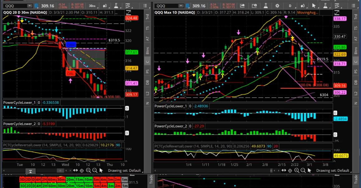The image size is (361, 188).
Task: Click PowerCycleLower_2 label on the daily chart
Action: tap(171, 126)
